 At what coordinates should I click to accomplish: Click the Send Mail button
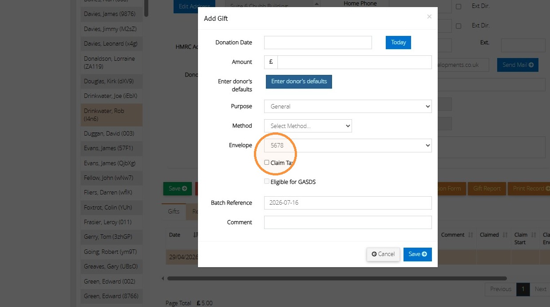coord(518,65)
